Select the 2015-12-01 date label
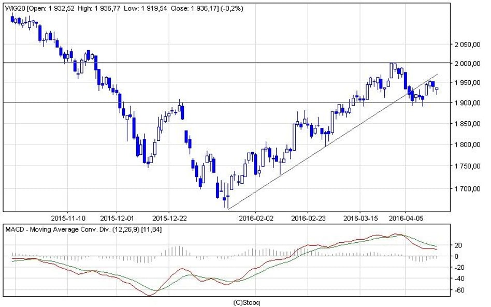 117,217
